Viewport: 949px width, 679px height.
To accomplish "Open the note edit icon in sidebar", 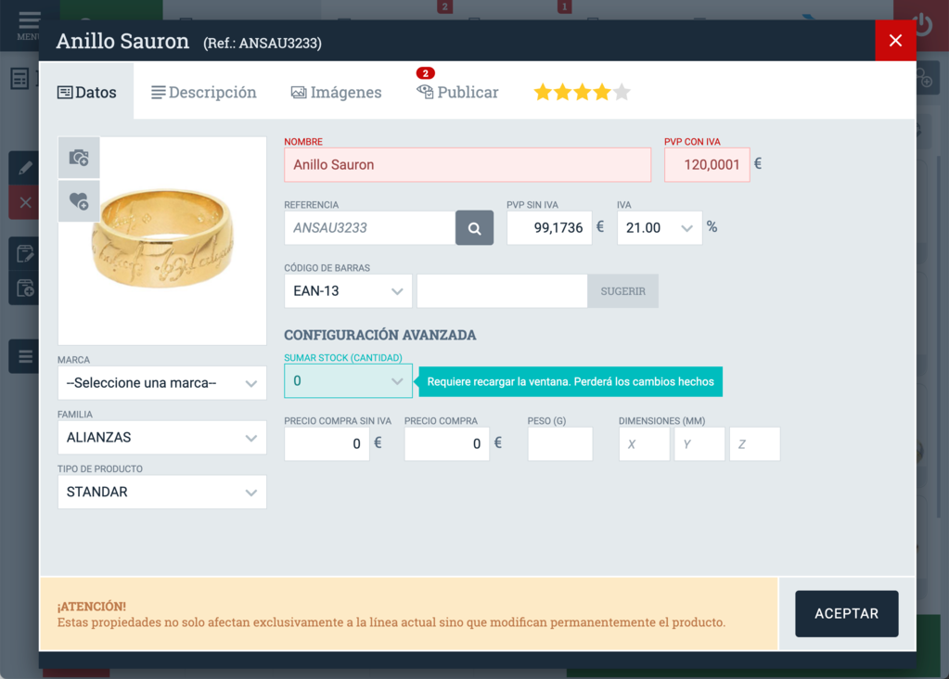I will [25, 253].
